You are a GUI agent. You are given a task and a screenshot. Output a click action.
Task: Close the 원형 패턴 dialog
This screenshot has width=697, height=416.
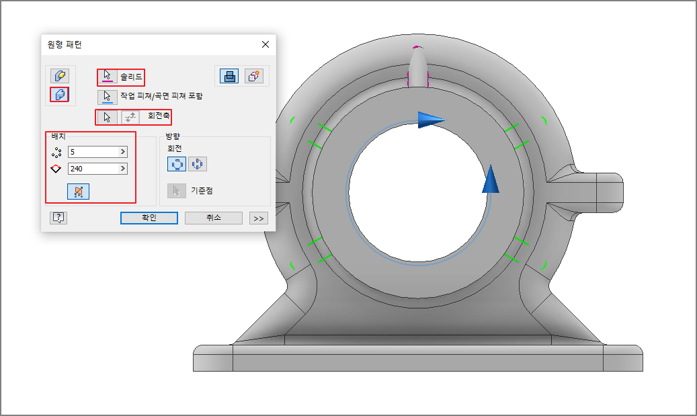click(x=265, y=44)
